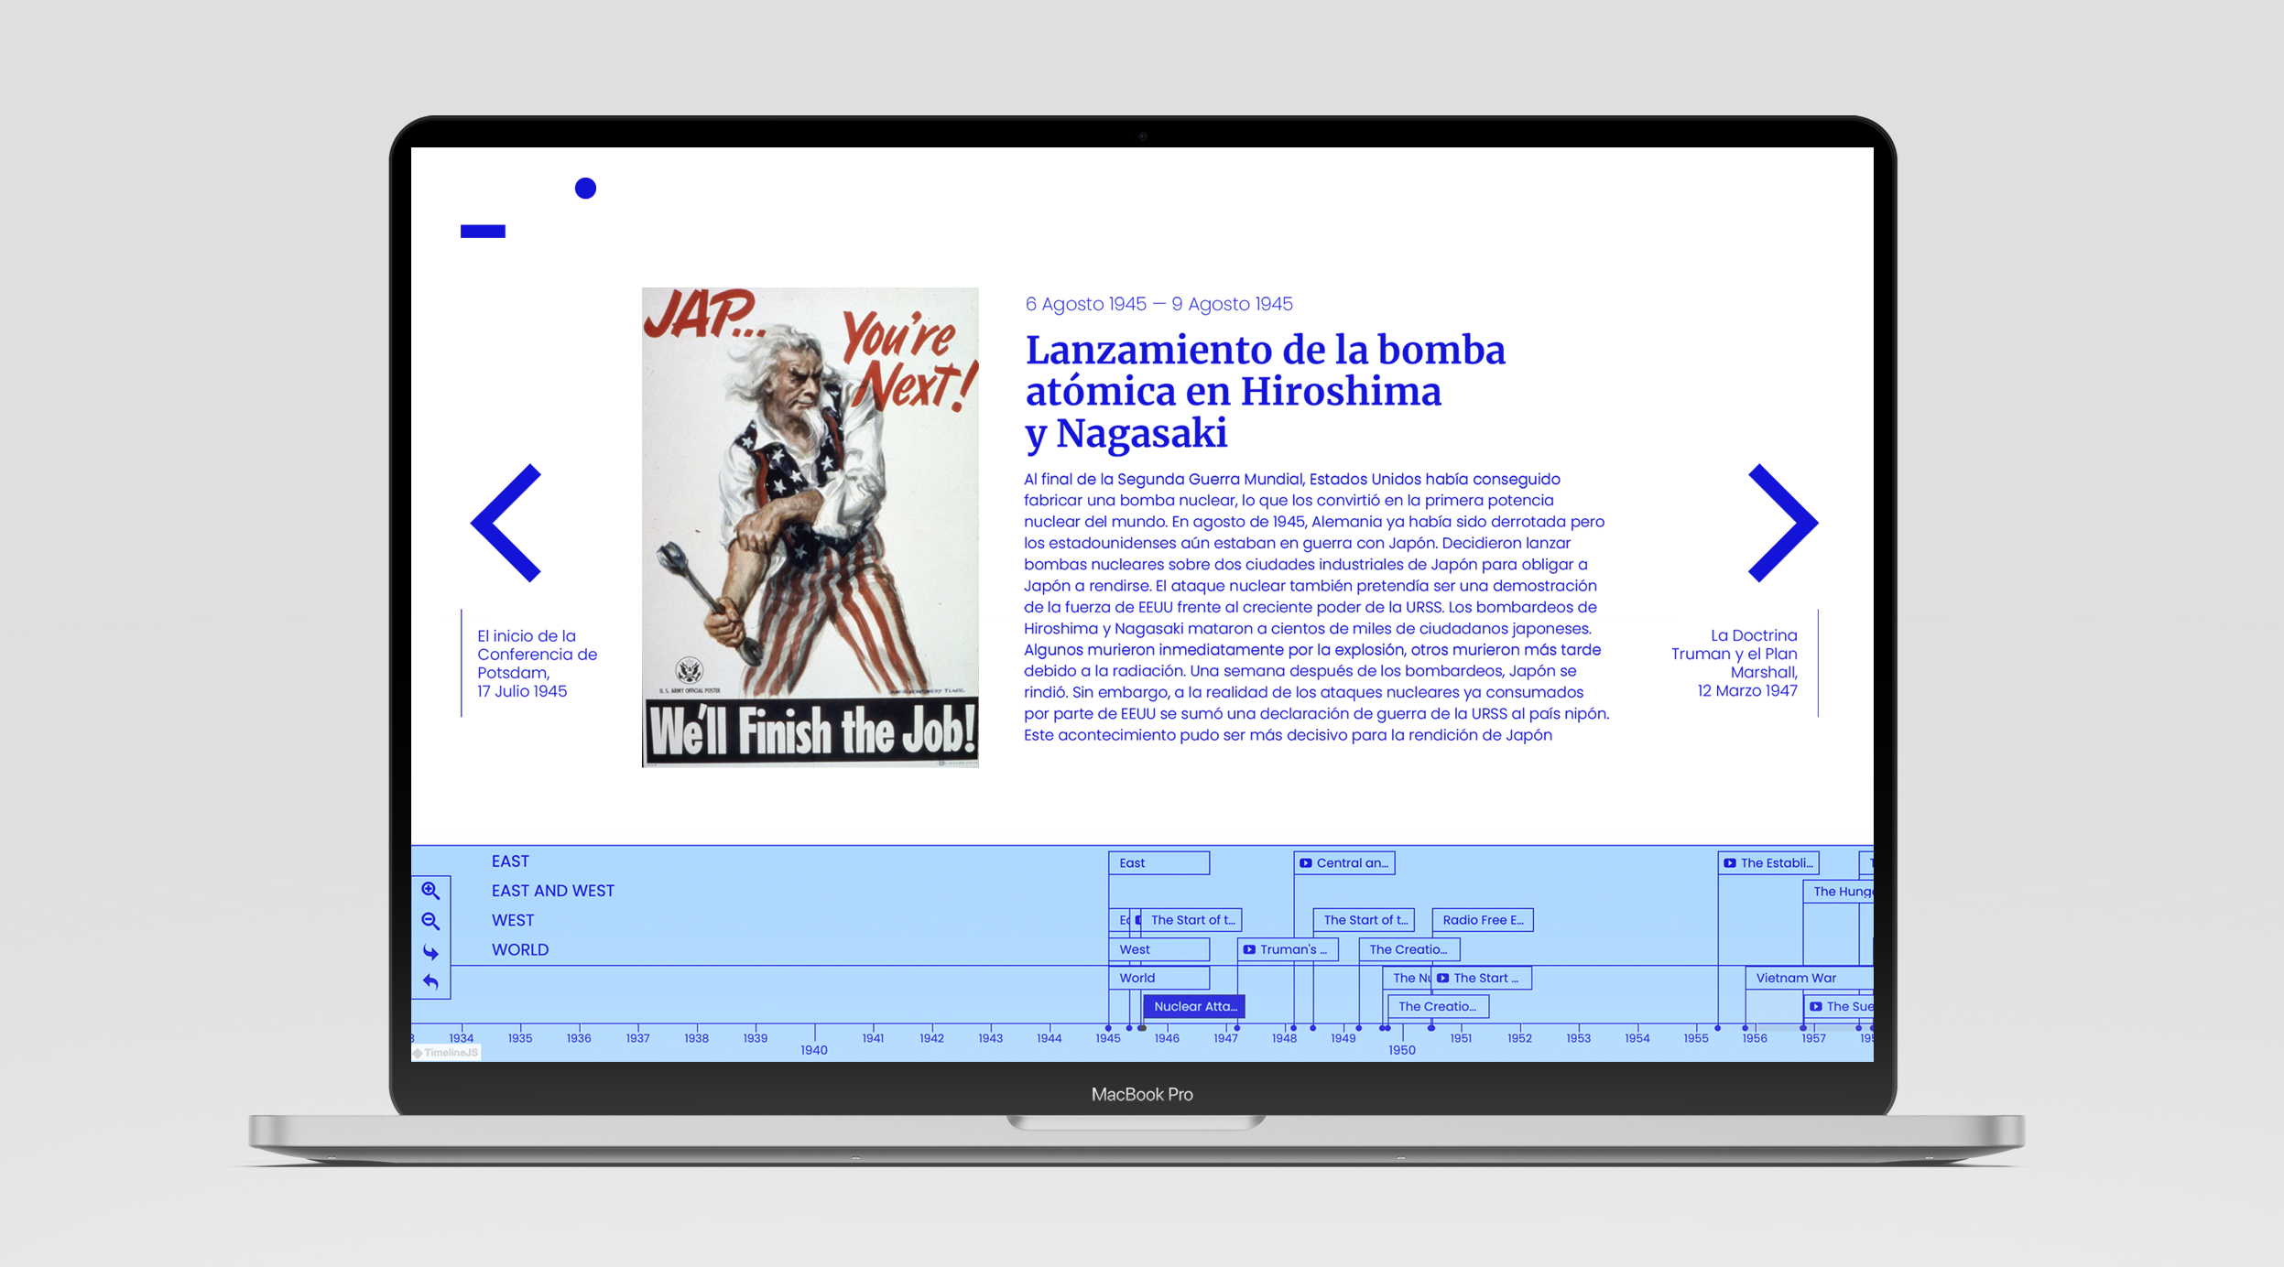Select the EAST AND WEST group label

point(553,891)
